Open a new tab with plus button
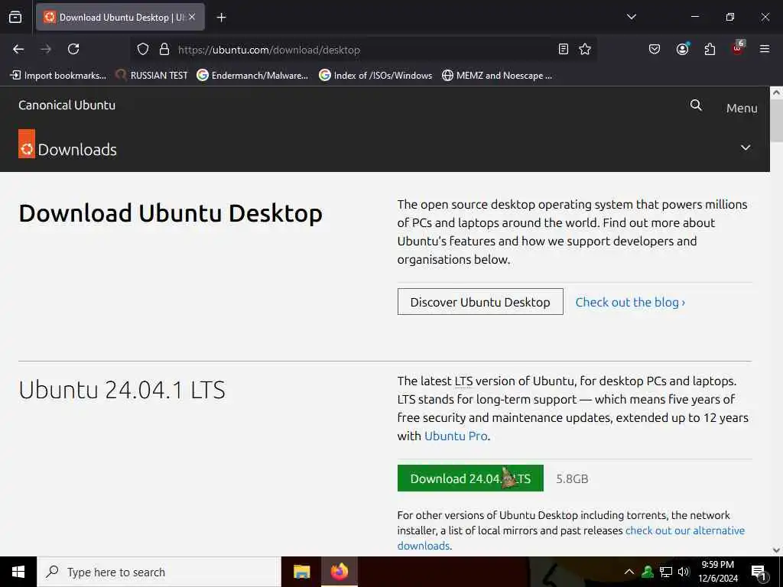Image resolution: width=783 pixels, height=587 pixels. click(221, 18)
